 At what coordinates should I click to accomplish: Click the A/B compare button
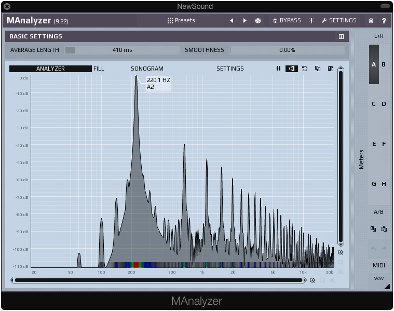(378, 212)
